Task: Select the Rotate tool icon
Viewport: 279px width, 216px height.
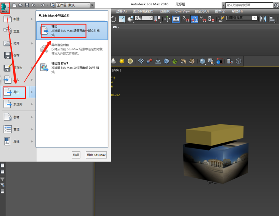Action: coord(114,19)
